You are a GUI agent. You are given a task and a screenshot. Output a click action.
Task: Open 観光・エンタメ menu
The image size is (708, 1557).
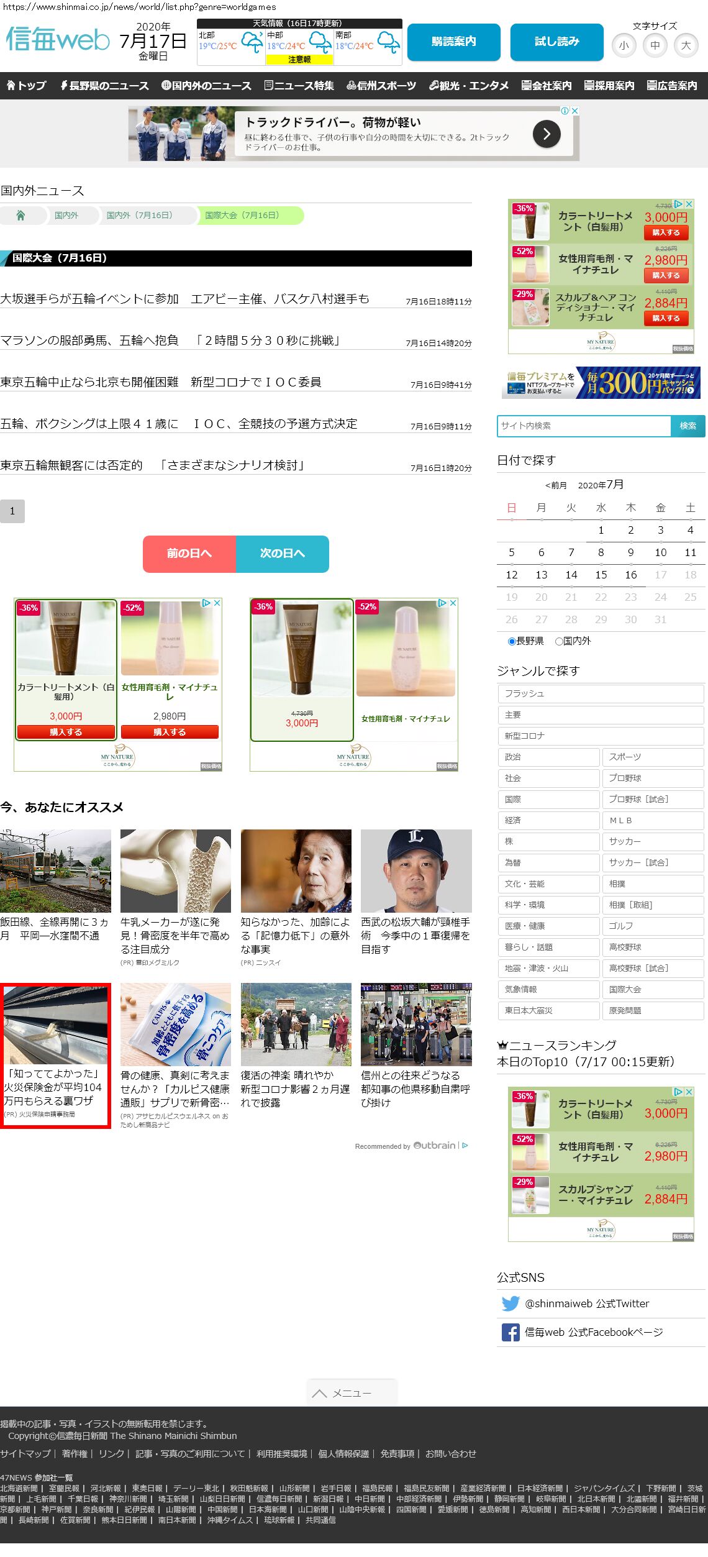click(x=469, y=86)
